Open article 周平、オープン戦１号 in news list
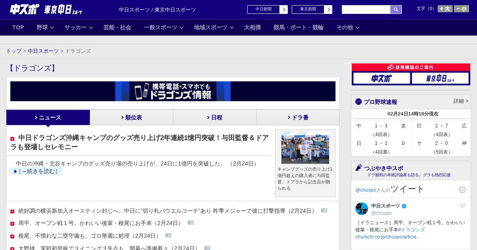Image resolution: width=477 pixels, height=250 pixels. 101,223
